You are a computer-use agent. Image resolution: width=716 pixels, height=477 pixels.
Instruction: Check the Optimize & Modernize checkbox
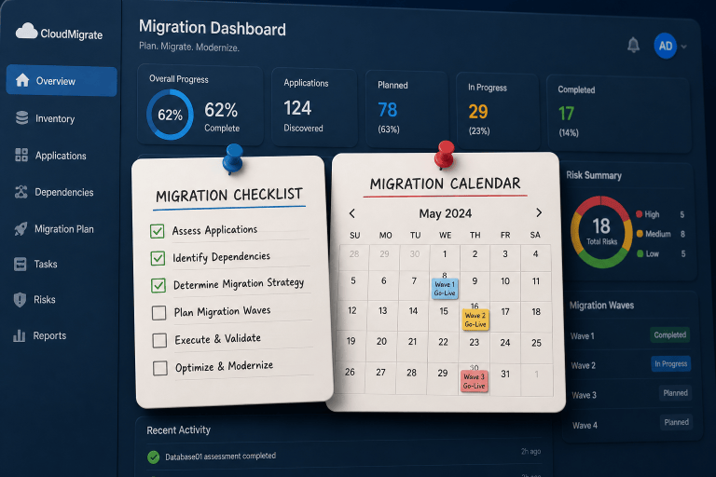(160, 368)
